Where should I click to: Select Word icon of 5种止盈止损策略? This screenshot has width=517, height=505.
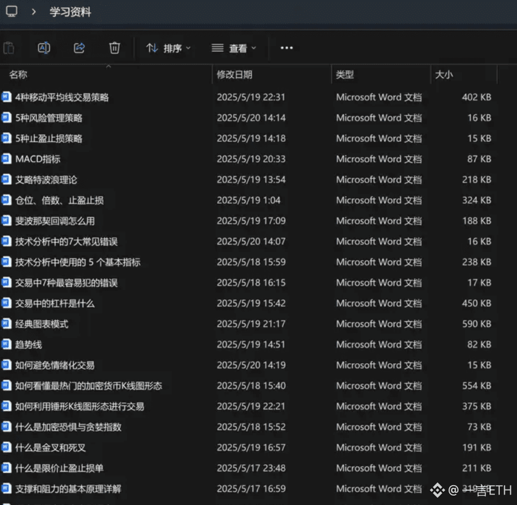pos(6,139)
